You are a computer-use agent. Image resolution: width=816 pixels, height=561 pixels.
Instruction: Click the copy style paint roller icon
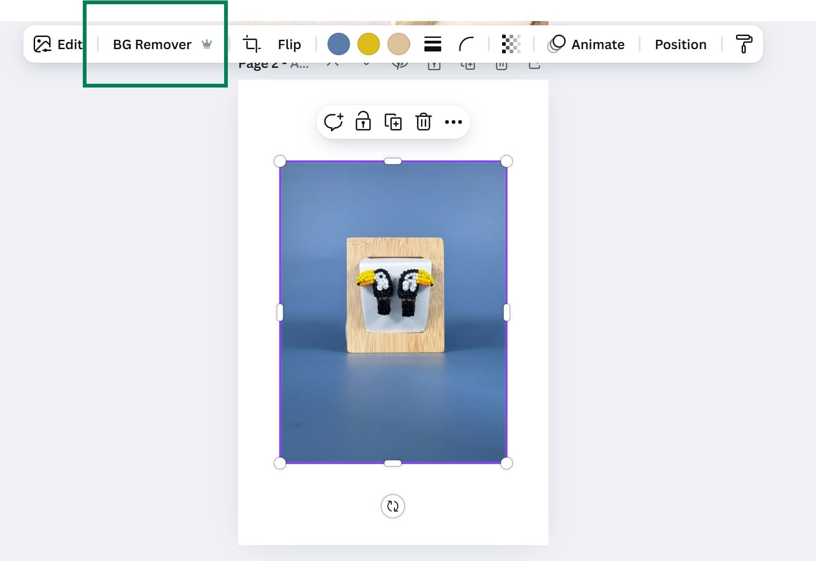pyautogui.click(x=743, y=44)
